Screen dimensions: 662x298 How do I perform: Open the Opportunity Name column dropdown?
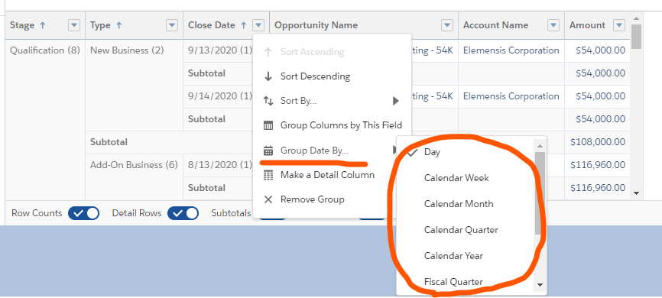(x=447, y=25)
